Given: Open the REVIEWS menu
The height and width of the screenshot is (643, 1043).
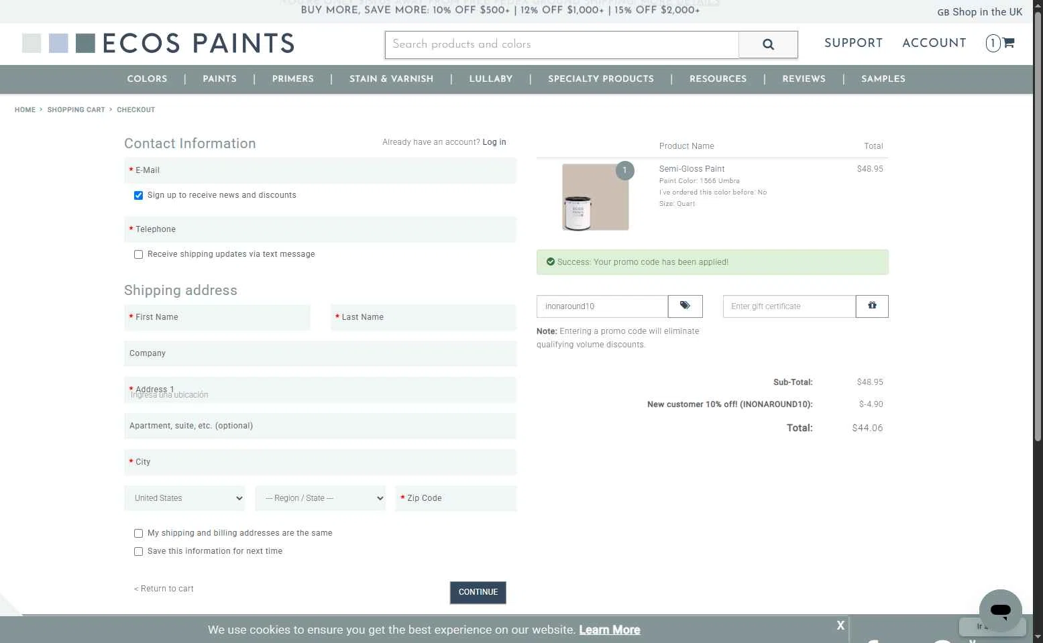Looking at the screenshot, I should pyautogui.click(x=804, y=79).
